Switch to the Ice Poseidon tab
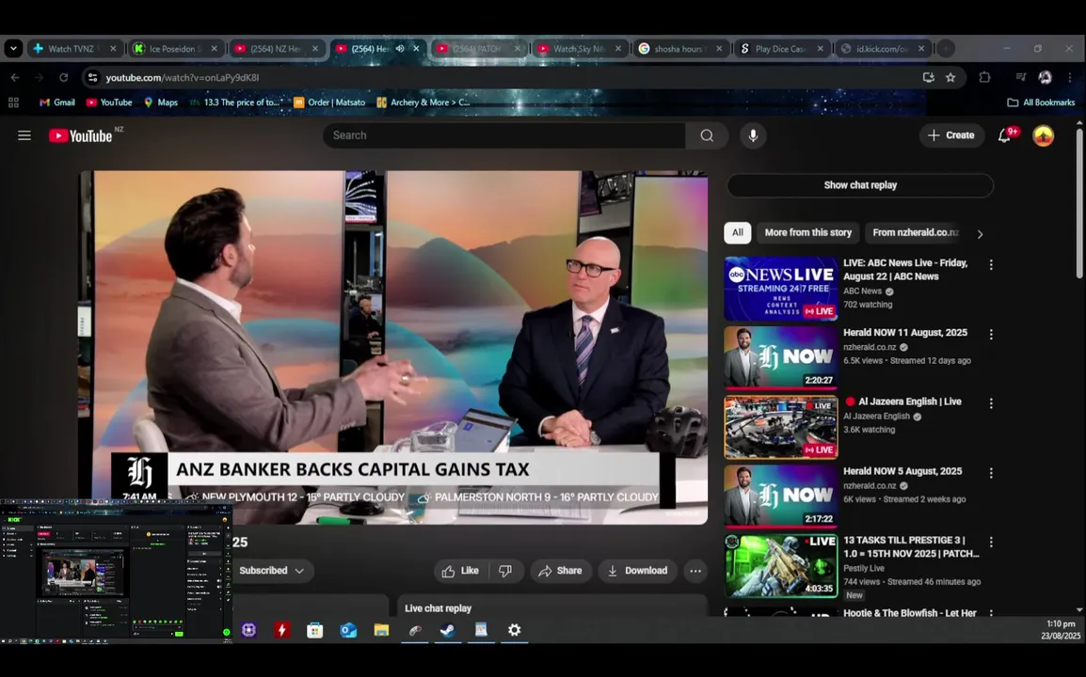This screenshot has width=1086, height=677. coord(177,49)
